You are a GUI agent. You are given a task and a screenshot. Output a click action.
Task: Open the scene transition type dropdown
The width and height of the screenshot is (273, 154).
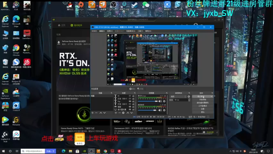(178, 97)
